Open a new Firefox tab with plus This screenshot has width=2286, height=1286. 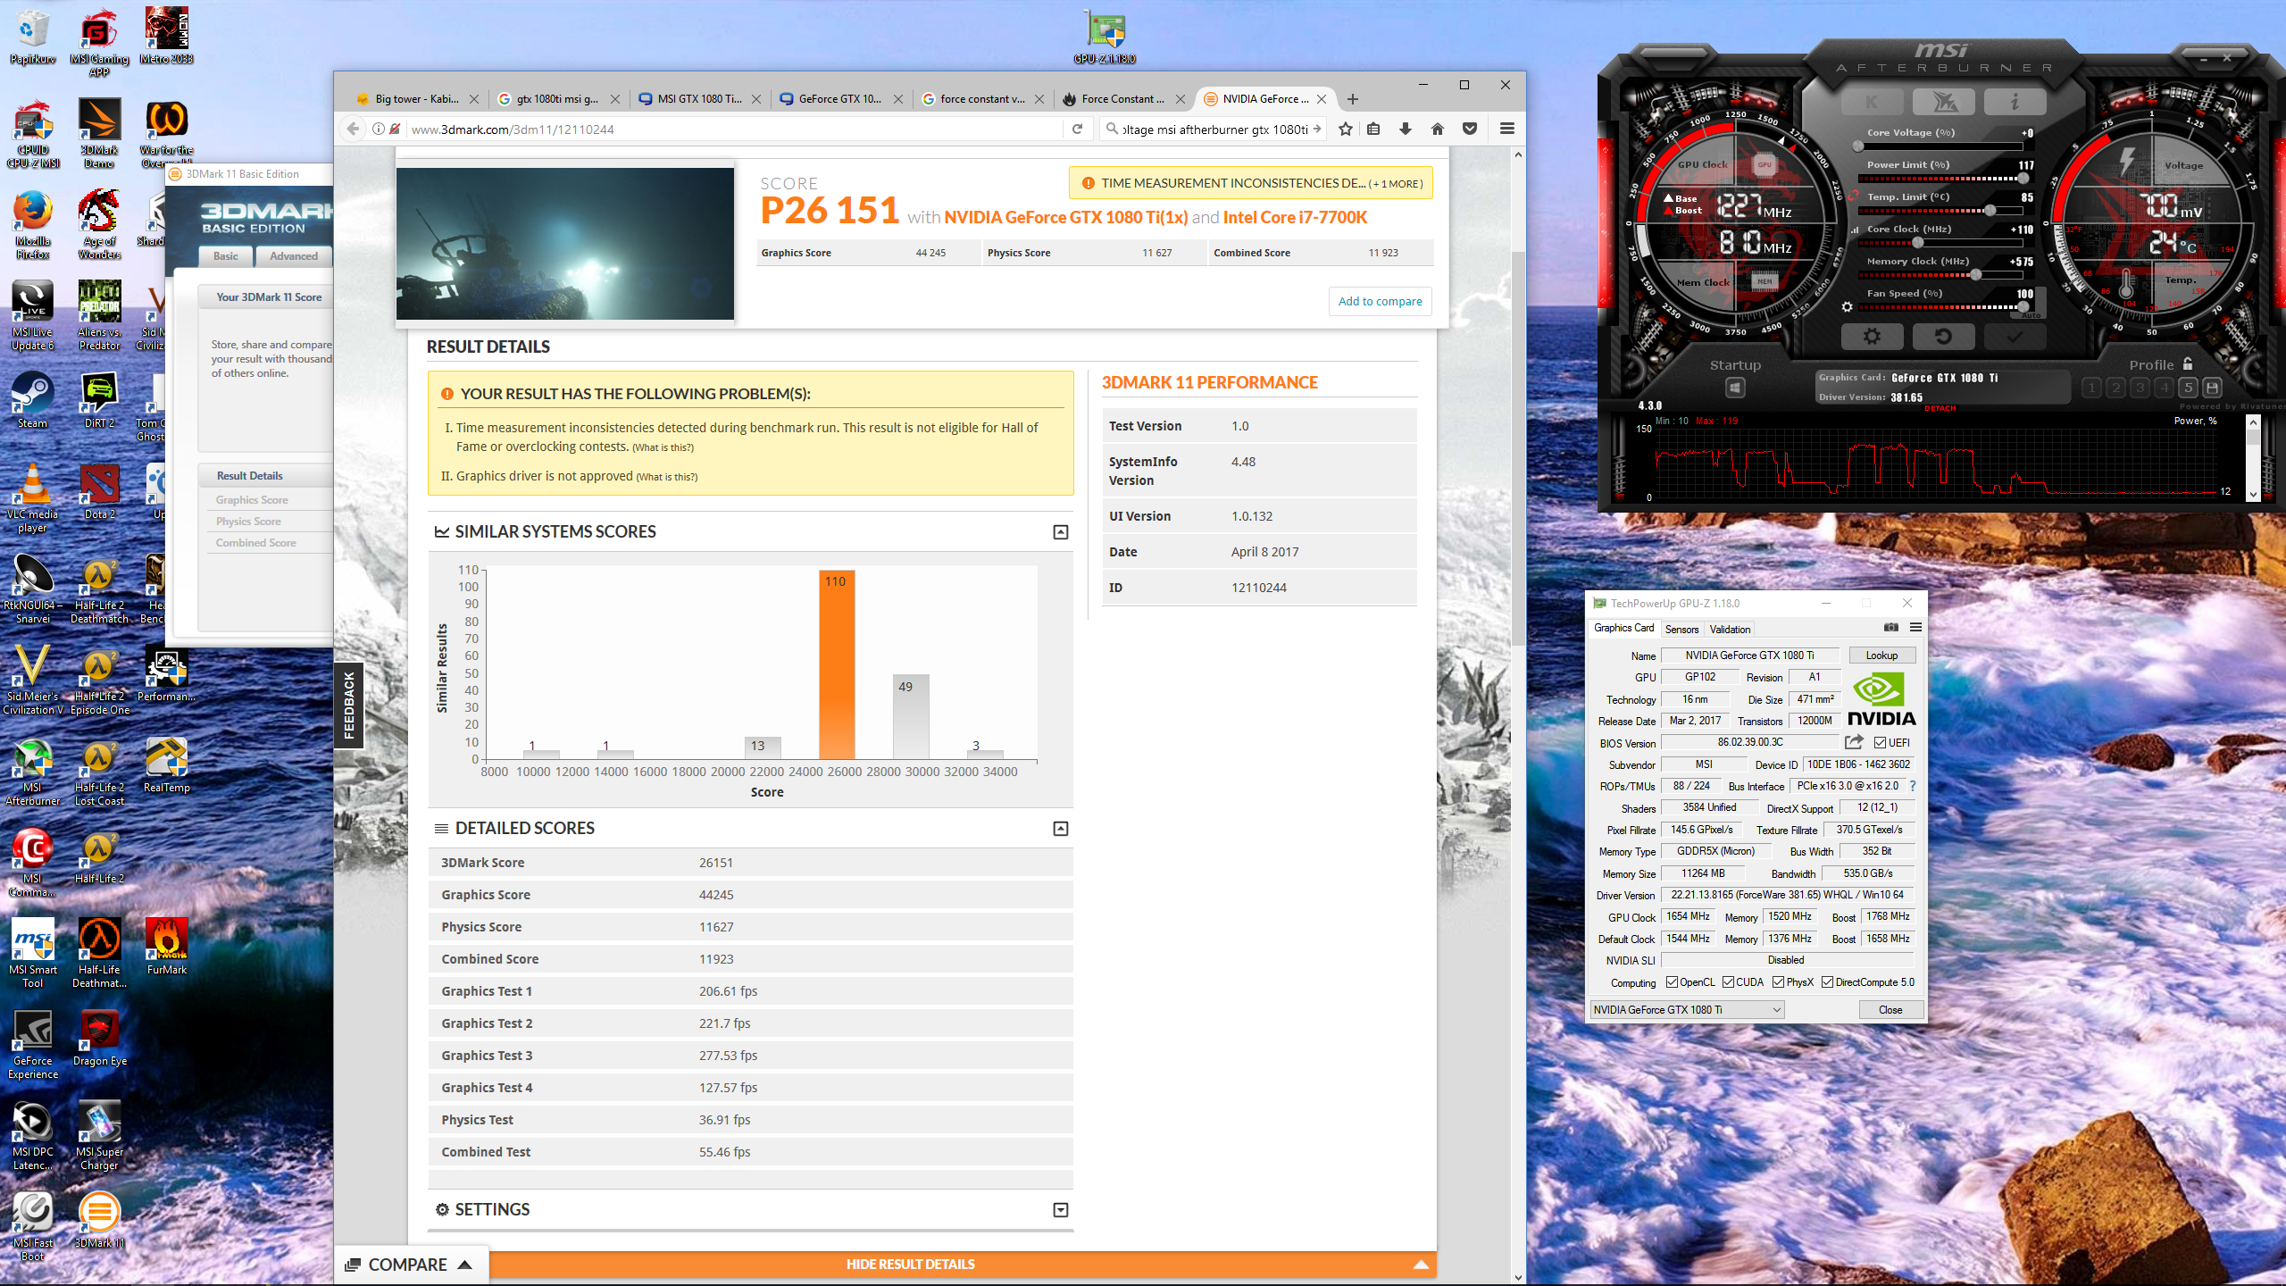(x=1353, y=99)
